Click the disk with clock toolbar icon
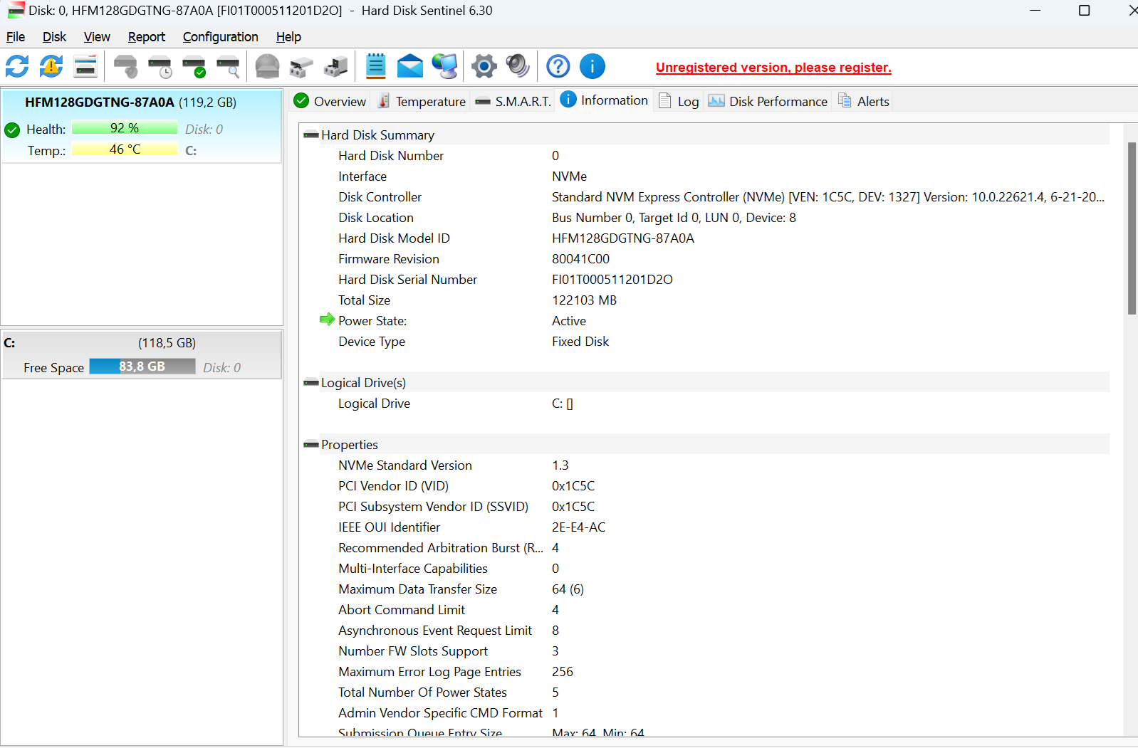 160,67
